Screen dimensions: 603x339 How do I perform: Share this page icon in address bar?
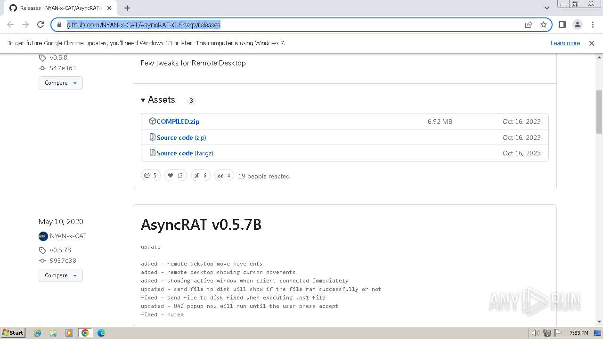pyautogui.click(x=529, y=24)
